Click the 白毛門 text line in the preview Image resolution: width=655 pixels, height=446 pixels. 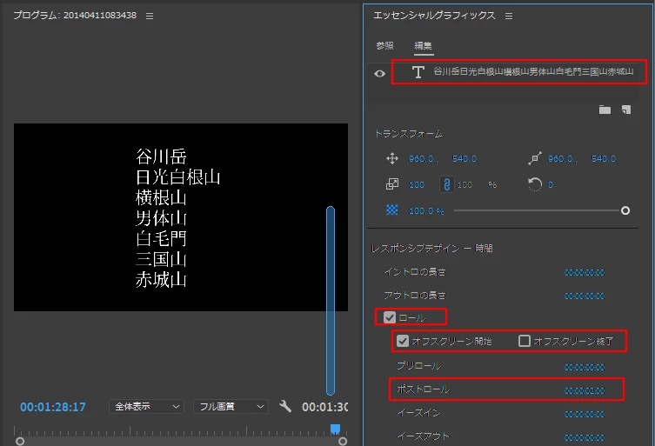161,239
